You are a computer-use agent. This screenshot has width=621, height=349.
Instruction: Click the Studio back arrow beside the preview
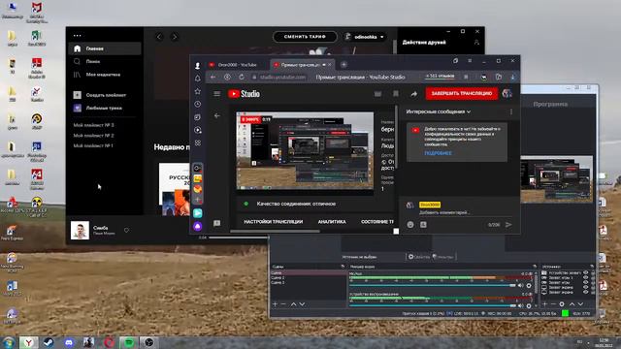point(217,116)
